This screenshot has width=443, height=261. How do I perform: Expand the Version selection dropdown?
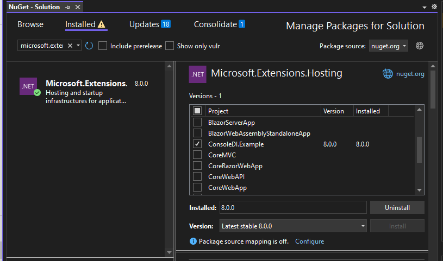[293, 226]
